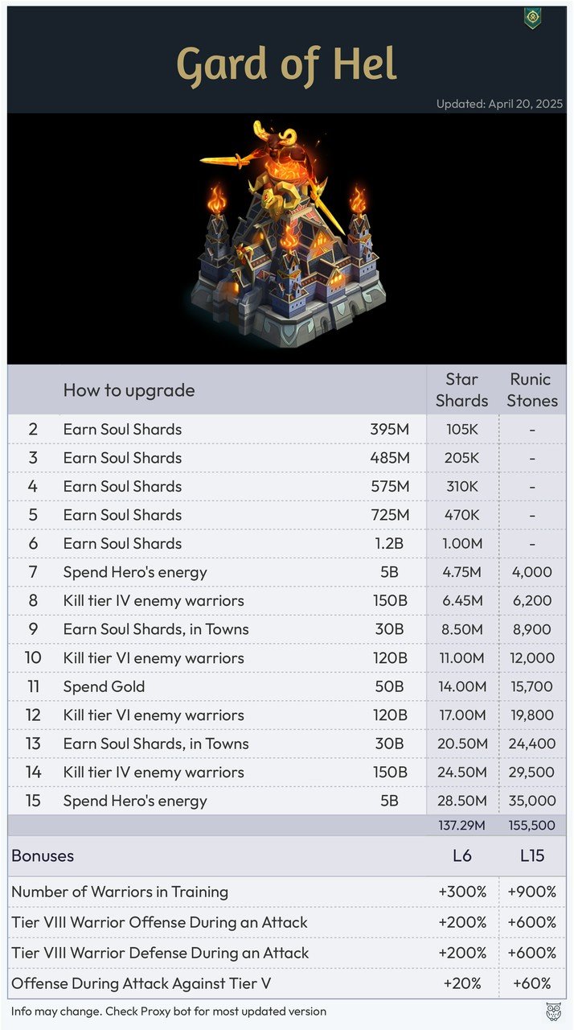Click the 137.29M Star Shards total
Screen dimensions: 574x1030
pos(462,826)
